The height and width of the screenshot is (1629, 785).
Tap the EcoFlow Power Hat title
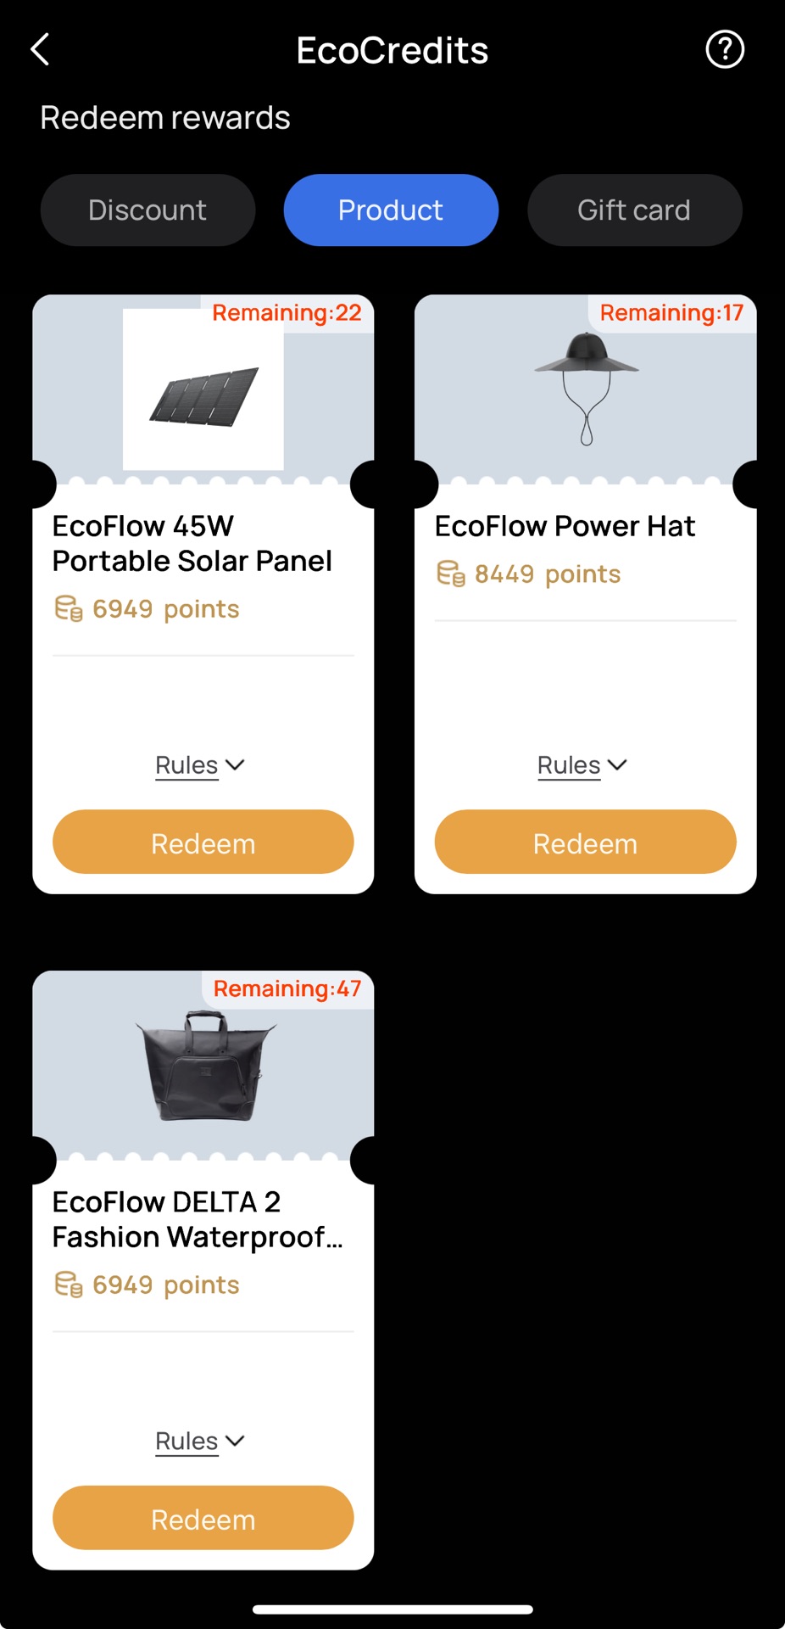(565, 526)
